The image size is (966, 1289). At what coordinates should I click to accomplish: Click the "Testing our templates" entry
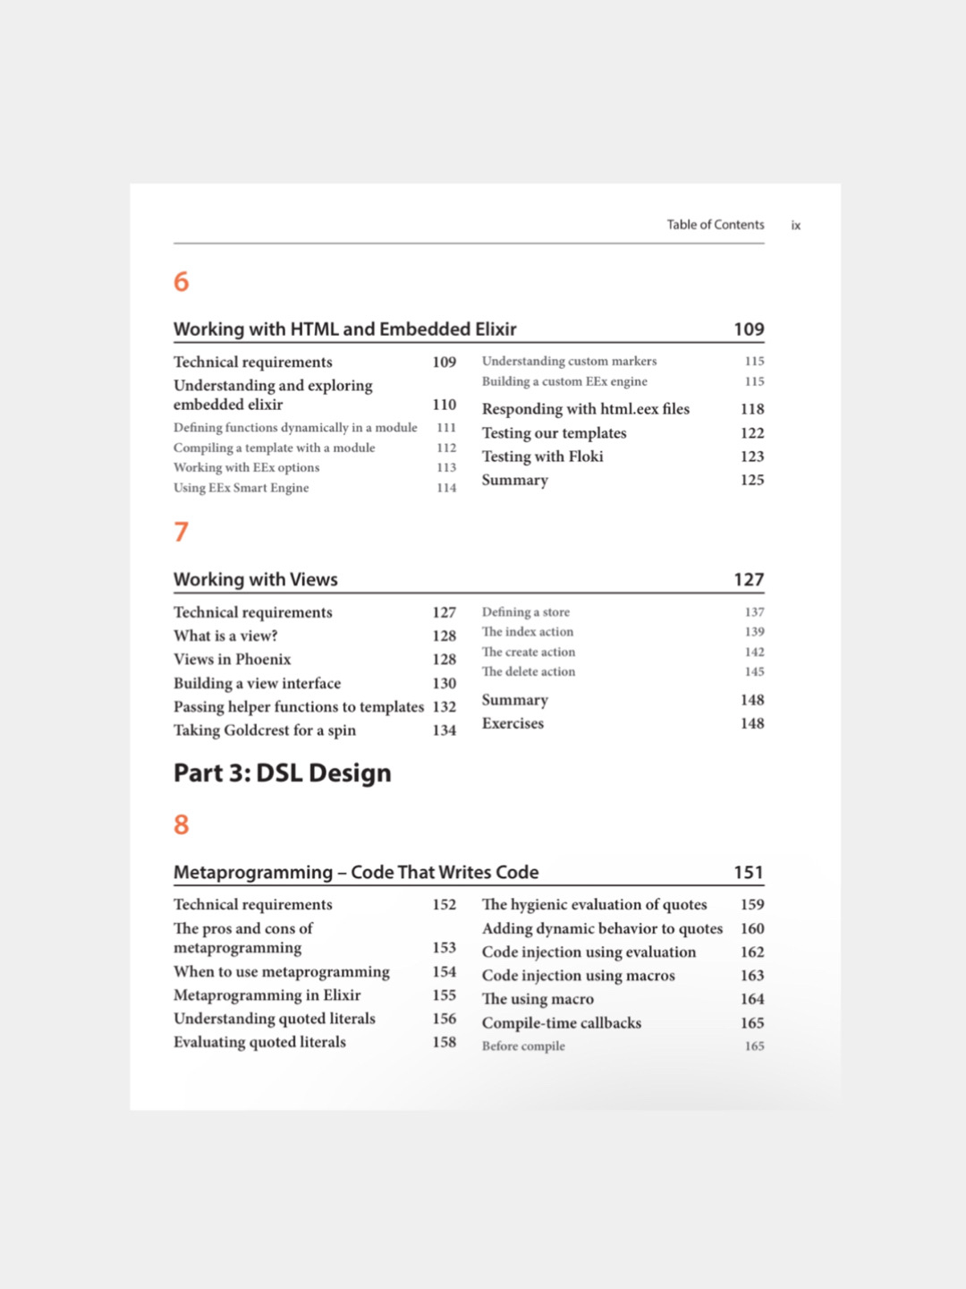coord(555,433)
